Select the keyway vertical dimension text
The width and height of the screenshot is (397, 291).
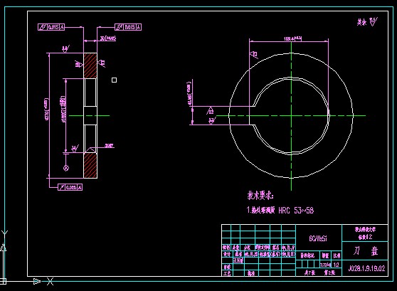coord(189,93)
